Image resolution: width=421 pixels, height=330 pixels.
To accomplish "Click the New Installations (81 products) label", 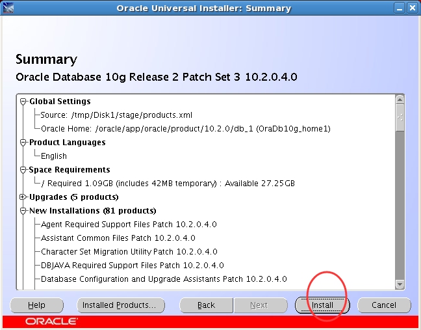I will [92, 211].
